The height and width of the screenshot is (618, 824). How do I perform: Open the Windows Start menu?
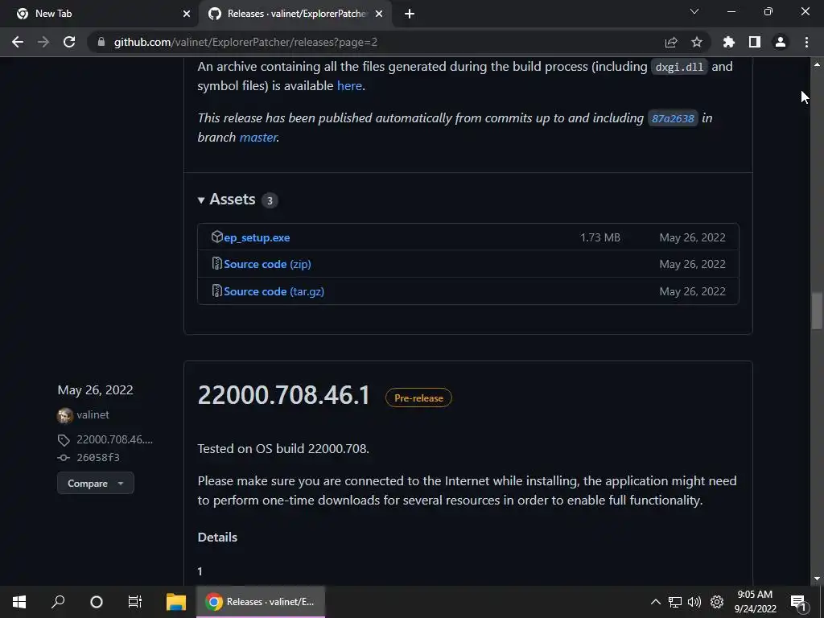pos(19,602)
